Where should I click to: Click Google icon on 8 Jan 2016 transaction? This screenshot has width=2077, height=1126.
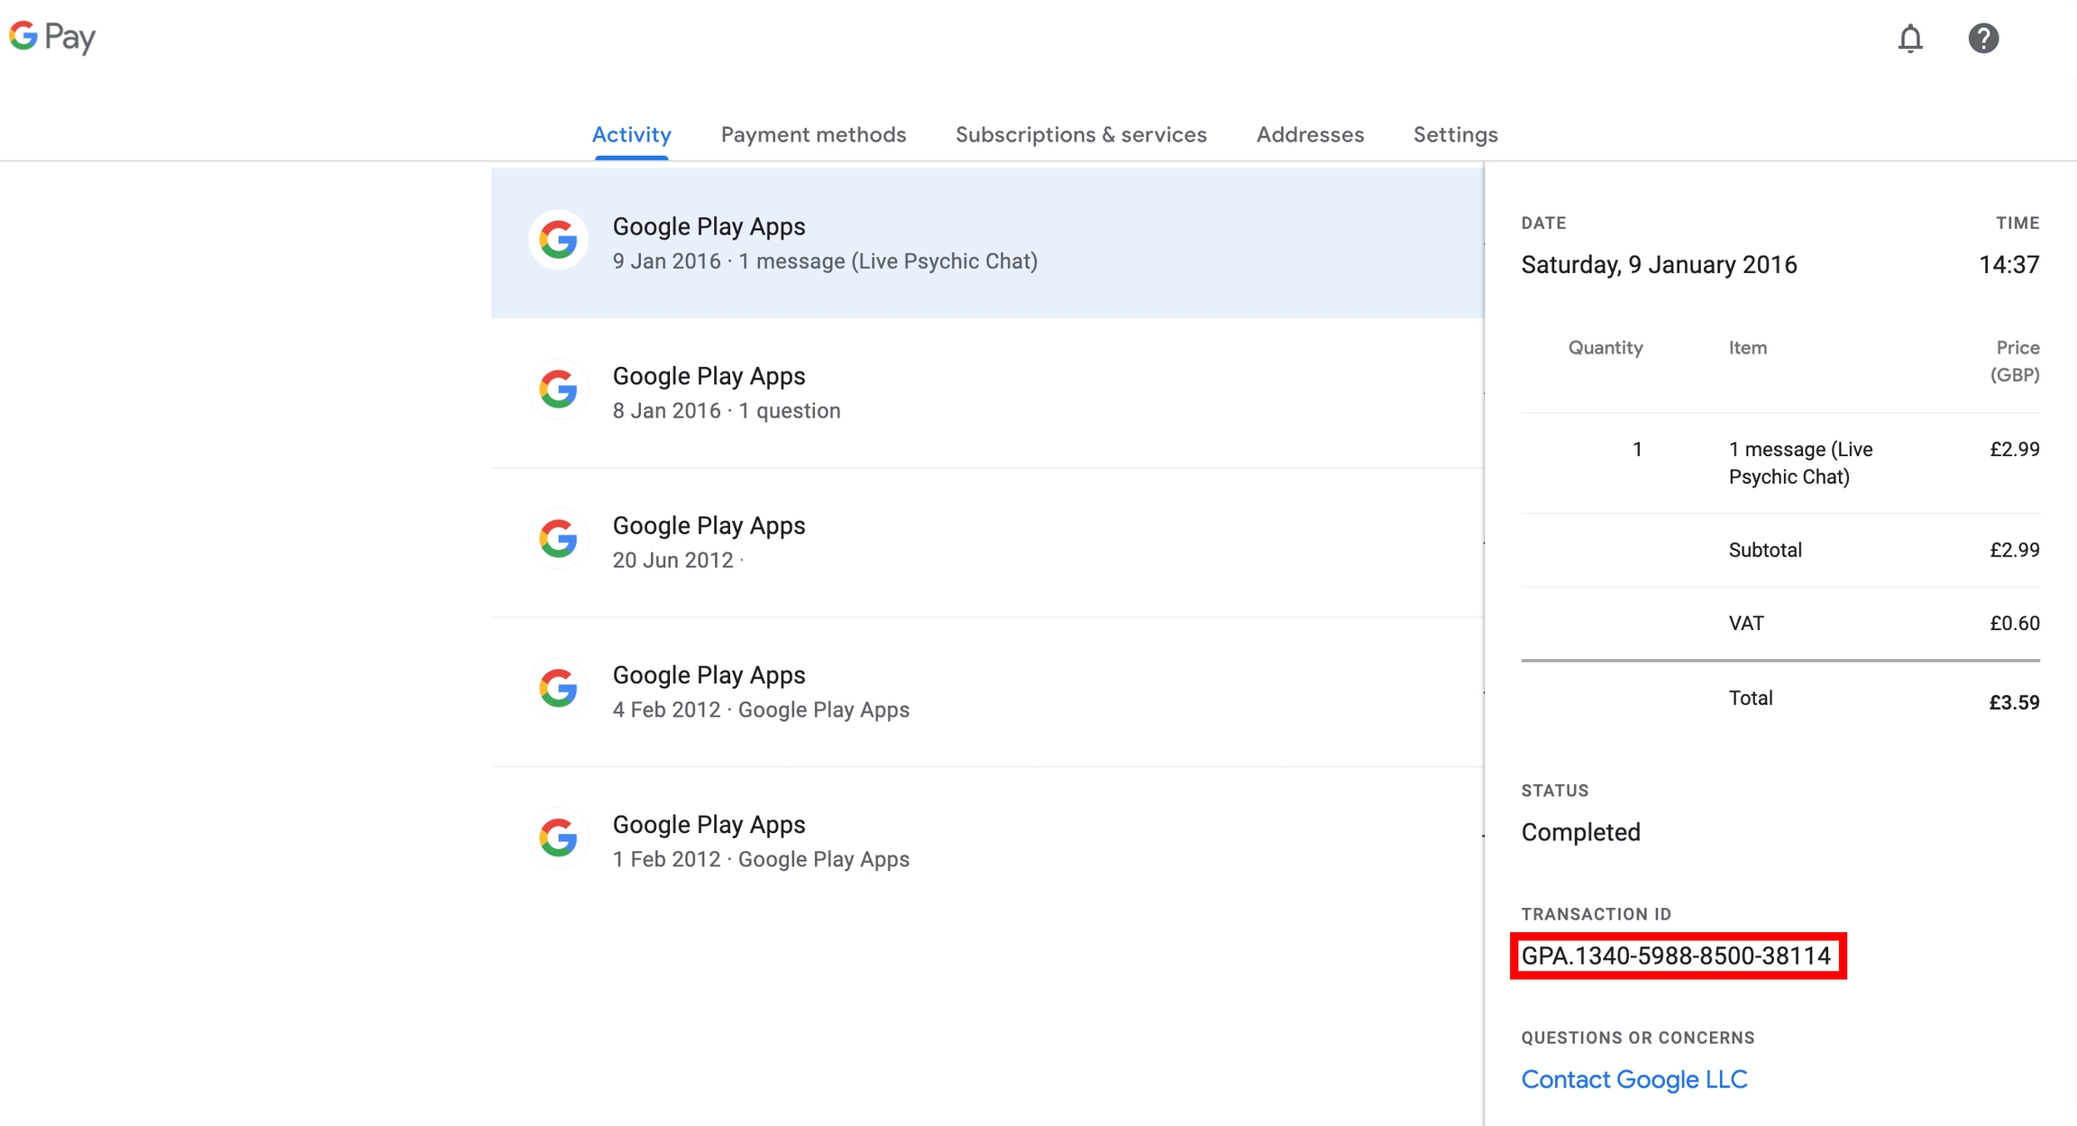click(558, 389)
